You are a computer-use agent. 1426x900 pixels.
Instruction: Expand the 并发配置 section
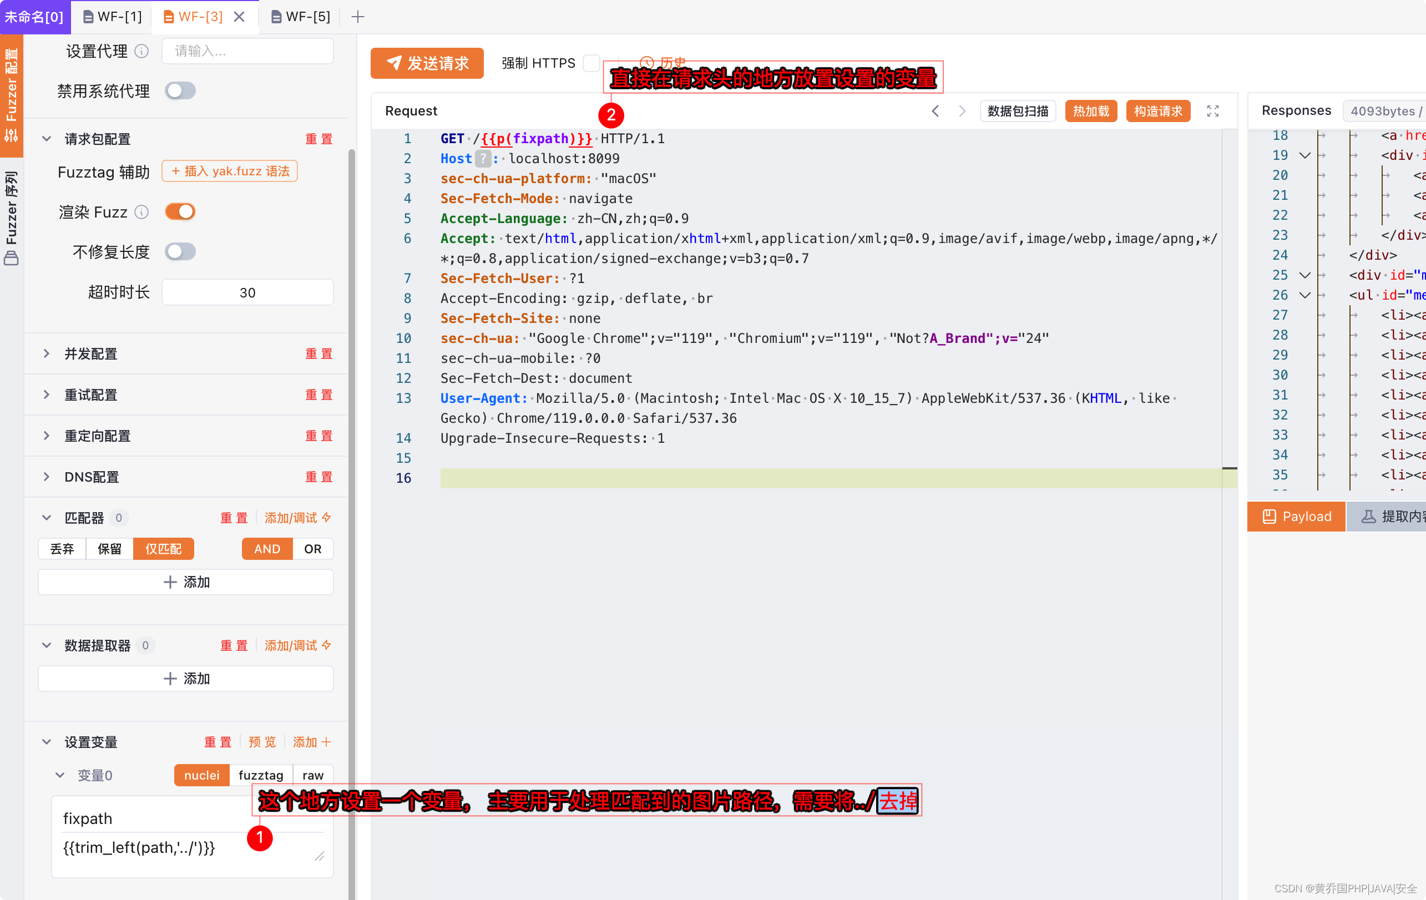[x=46, y=353]
